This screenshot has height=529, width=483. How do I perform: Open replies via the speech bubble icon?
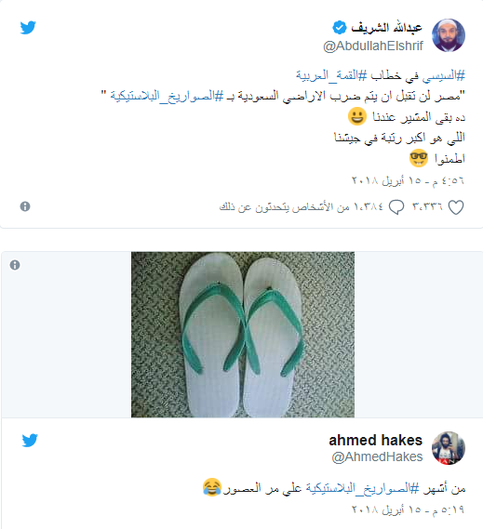click(396, 207)
